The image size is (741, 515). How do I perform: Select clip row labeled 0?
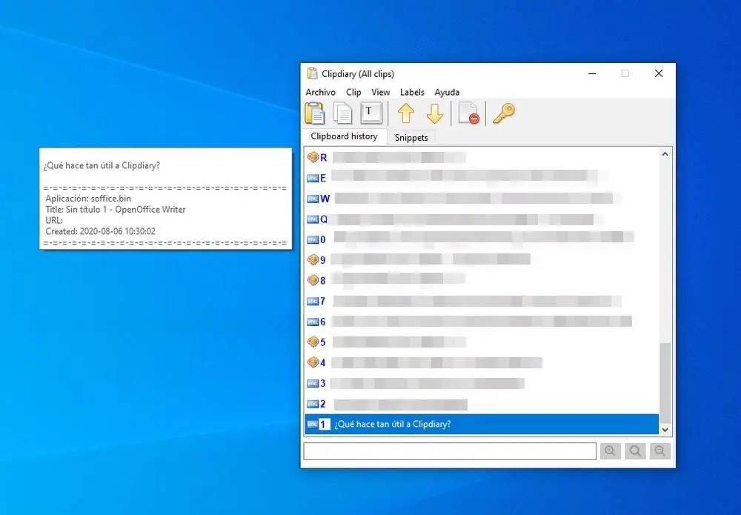[x=482, y=239]
